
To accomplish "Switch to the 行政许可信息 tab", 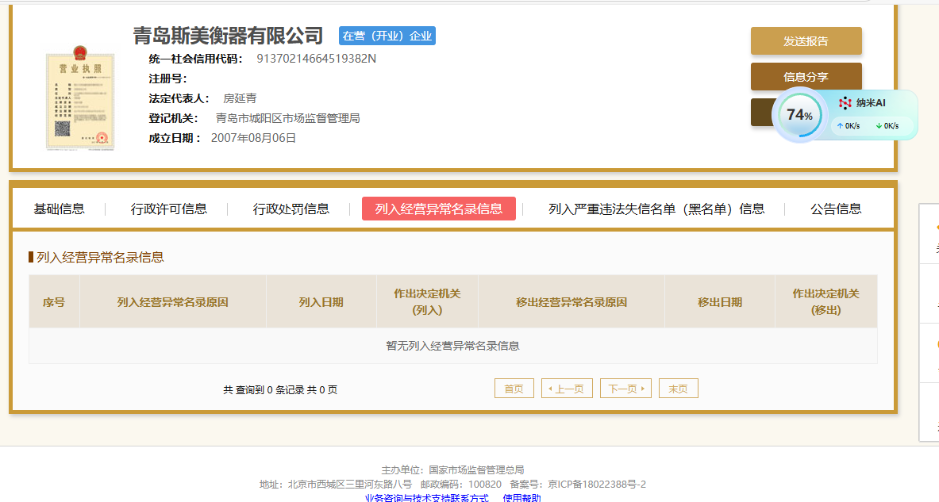I will pyautogui.click(x=169, y=209).
